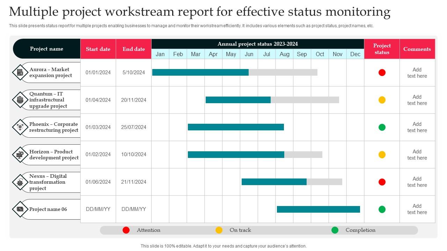Viewport: 447px width, 251px height.
Task: Select the teal progress bar for Phoenix
Action: pos(236,127)
